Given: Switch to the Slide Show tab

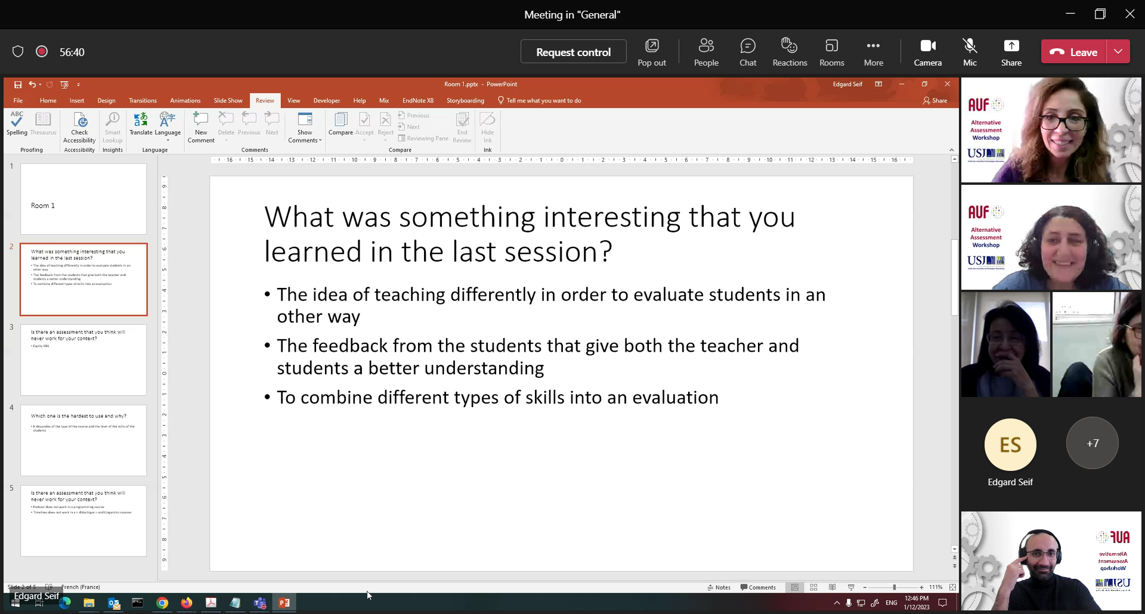Looking at the screenshot, I should click(x=228, y=101).
